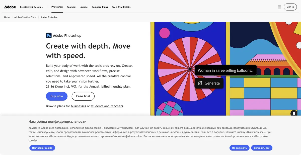Click the "Create with depth. Move with speed." heading

click(x=88, y=50)
